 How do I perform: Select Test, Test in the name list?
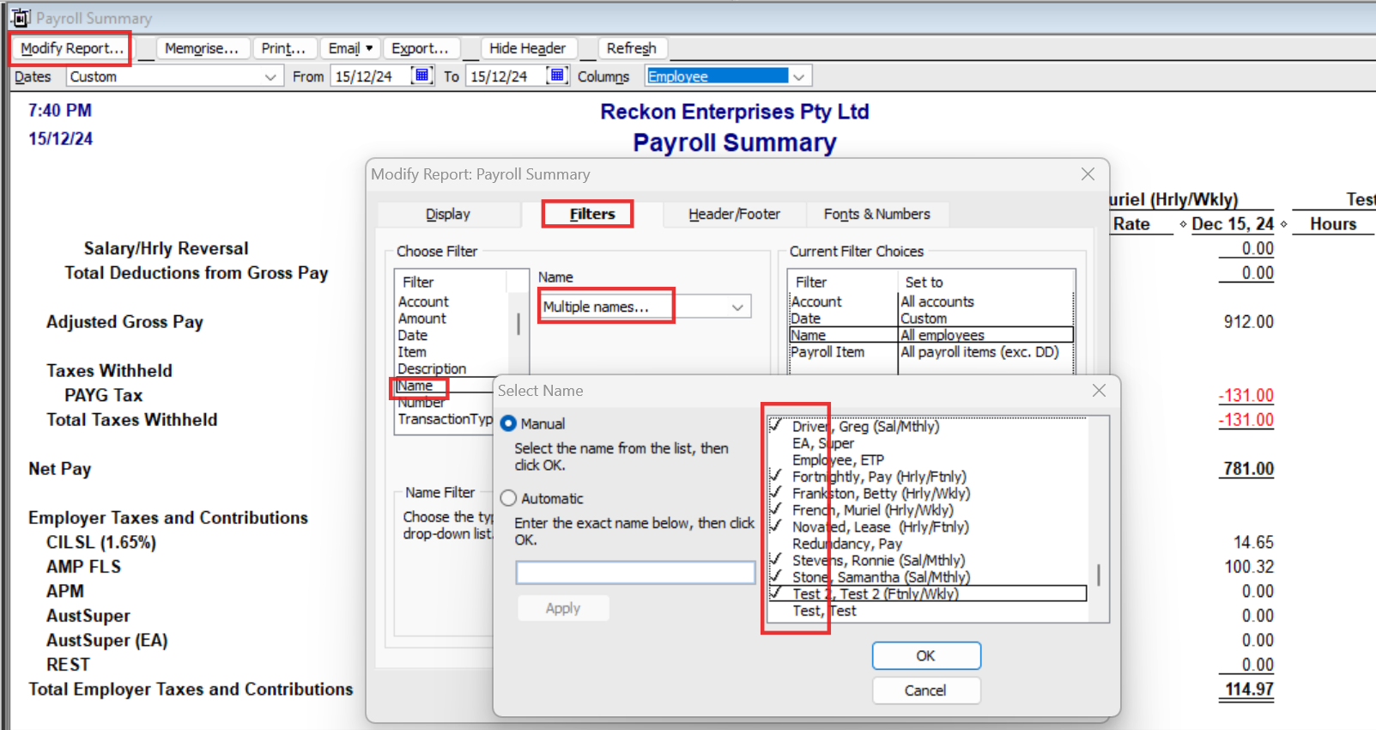coord(824,611)
